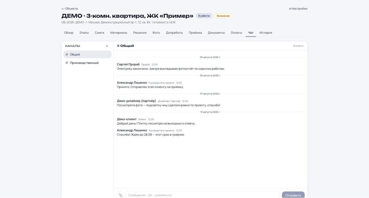Click message about Электрику закончили
The width and height of the screenshot is (369, 198).
click(x=171, y=69)
